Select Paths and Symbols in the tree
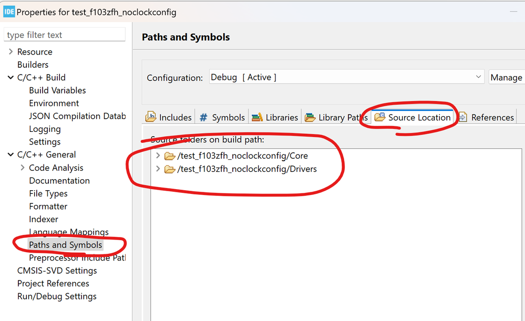Image resolution: width=525 pixels, height=321 pixels. [x=65, y=245]
